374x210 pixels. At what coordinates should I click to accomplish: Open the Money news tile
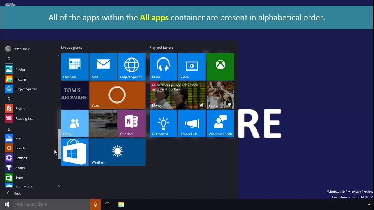click(x=178, y=95)
